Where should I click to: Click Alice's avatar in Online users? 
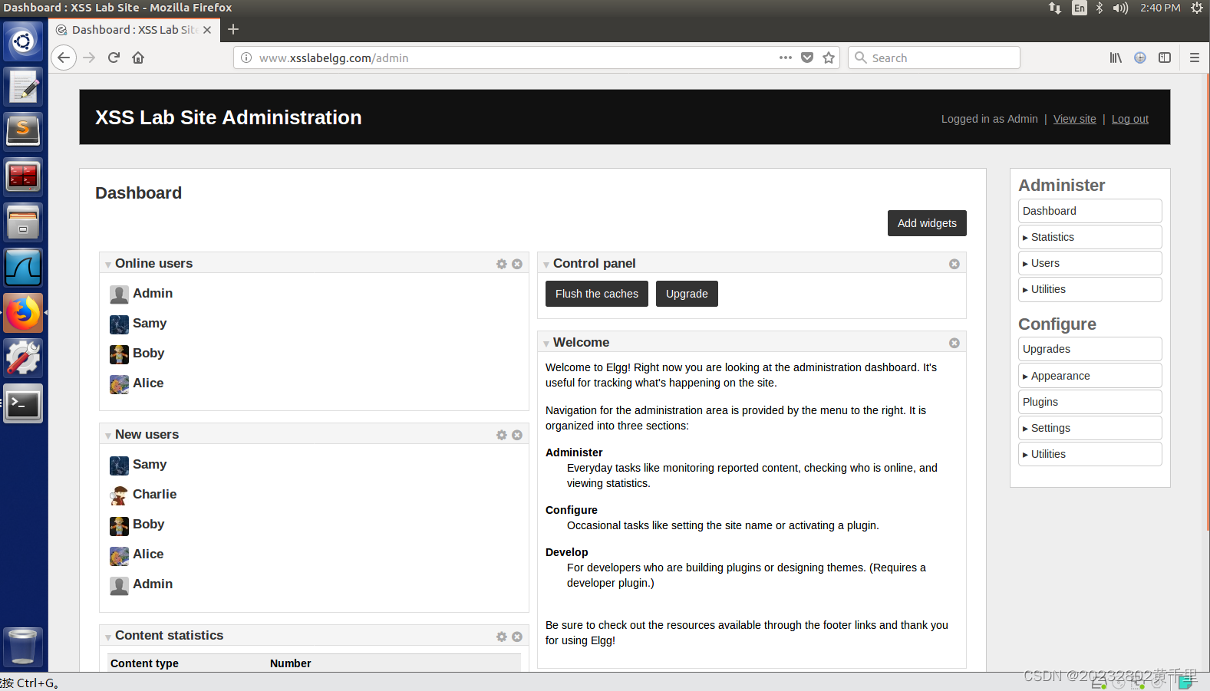[119, 384]
